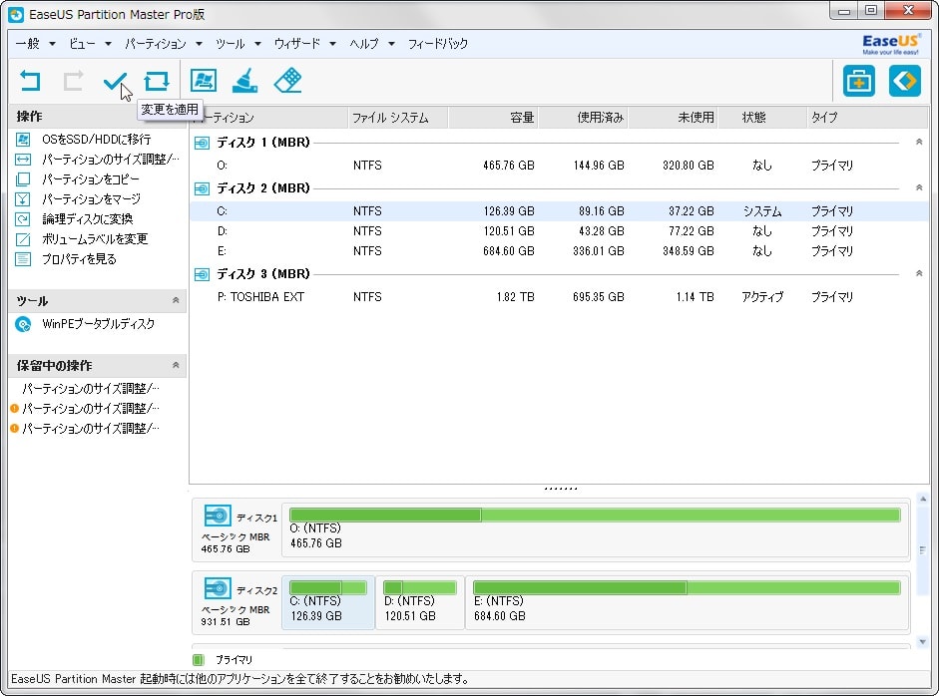Select the E: partition bar in disk map
The image size is (939, 696).
click(687, 602)
